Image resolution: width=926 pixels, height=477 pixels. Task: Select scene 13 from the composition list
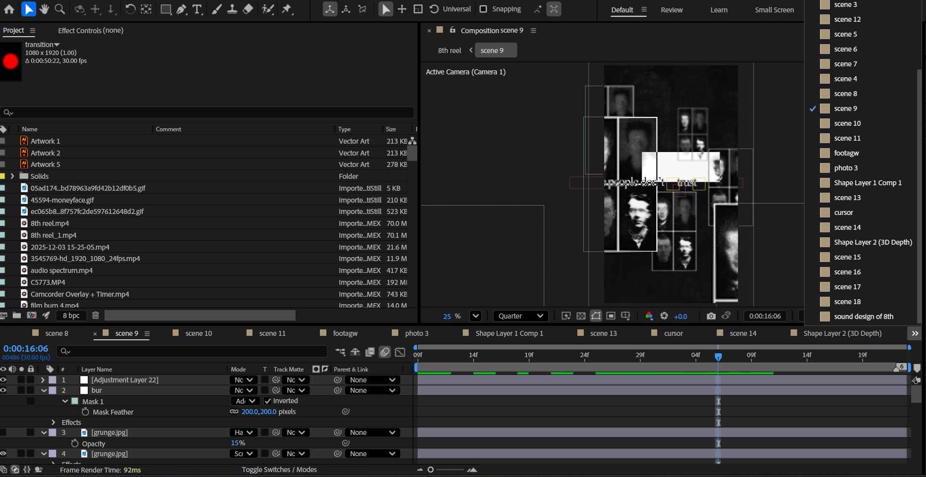click(847, 198)
